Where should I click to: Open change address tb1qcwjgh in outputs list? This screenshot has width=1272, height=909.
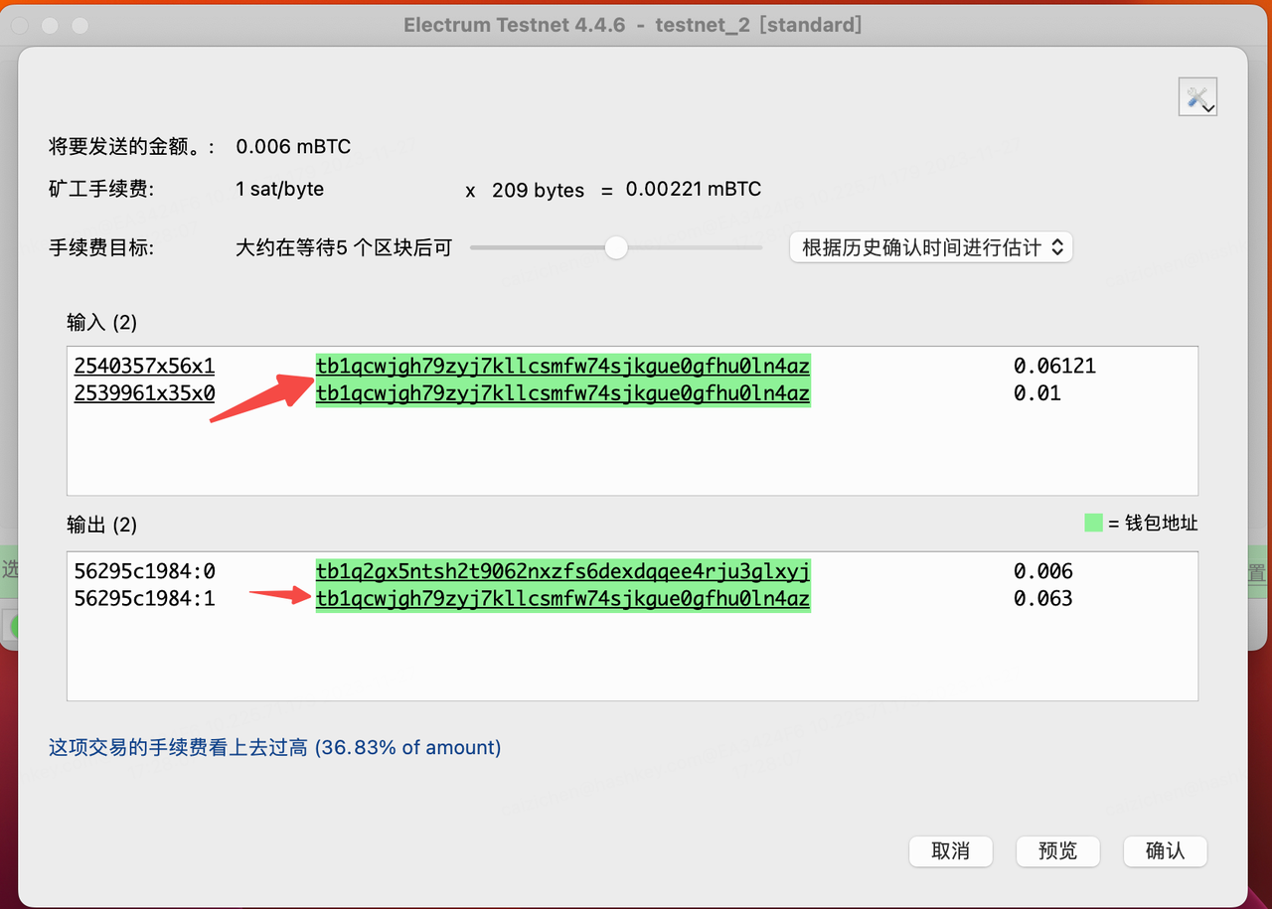point(561,598)
